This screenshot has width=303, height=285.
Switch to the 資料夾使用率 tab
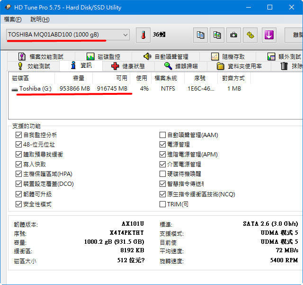tap(239, 66)
